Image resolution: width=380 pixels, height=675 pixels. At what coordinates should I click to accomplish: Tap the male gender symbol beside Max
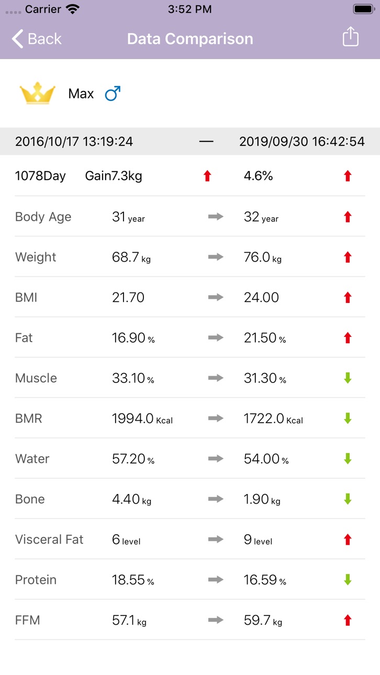point(113,94)
